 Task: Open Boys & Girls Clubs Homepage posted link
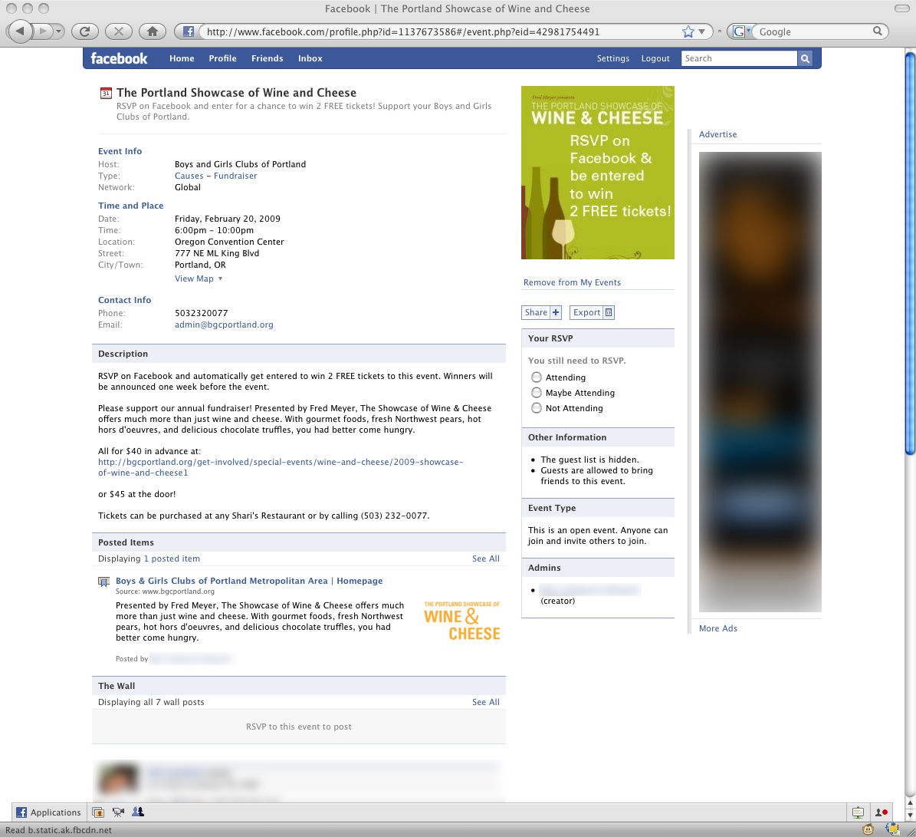coord(249,581)
